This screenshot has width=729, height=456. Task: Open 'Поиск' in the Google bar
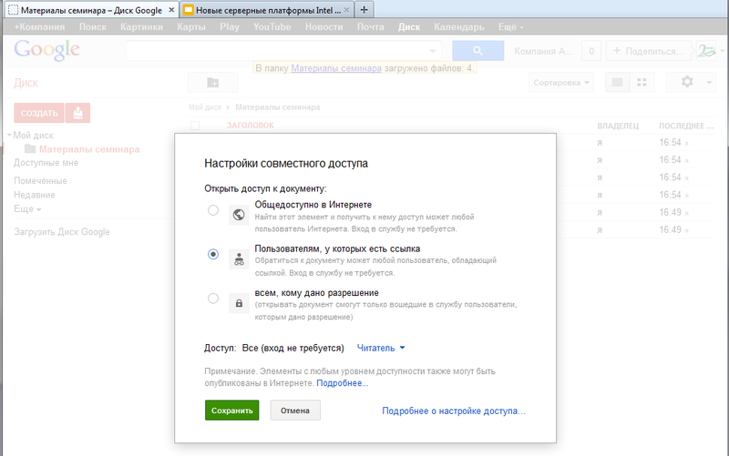pyautogui.click(x=93, y=27)
